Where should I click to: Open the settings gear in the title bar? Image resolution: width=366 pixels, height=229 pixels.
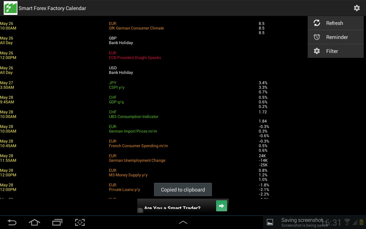point(357,8)
